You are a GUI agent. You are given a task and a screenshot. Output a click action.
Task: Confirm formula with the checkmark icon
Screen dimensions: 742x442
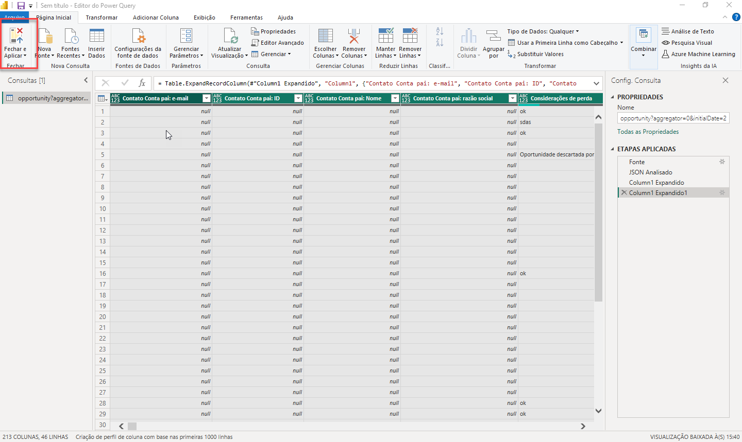(125, 83)
